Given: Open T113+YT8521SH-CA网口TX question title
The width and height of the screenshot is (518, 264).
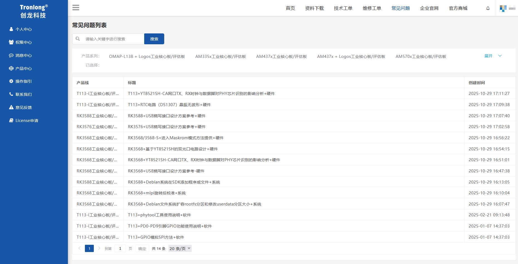Looking at the screenshot, I should [x=201, y=94].
